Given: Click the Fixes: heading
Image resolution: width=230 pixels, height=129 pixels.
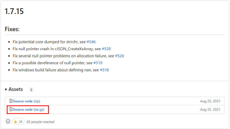Looking at the screenshot, I should pyautogui.click(x=12, y=29).
